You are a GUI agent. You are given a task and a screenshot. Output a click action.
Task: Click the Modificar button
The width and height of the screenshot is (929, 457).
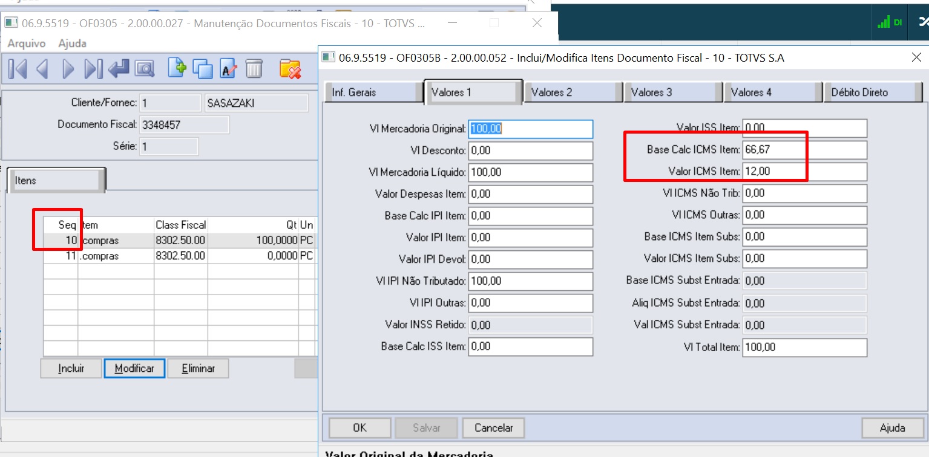(134, 368)
